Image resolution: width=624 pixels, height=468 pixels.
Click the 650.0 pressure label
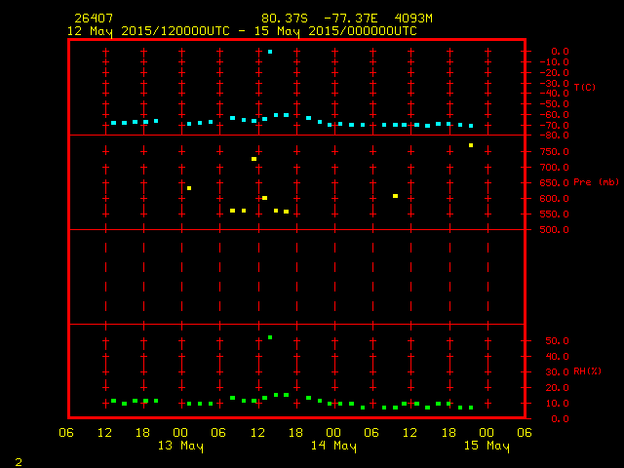pos(555,183)
